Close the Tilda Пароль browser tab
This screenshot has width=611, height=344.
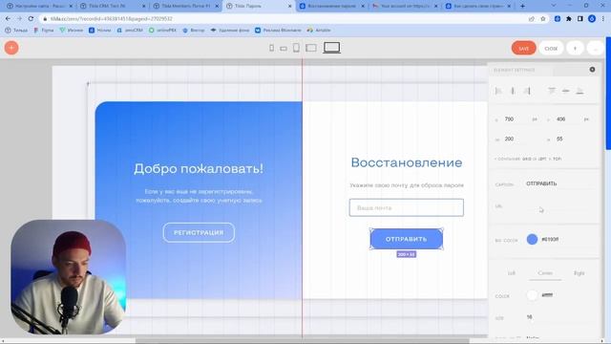tap(289, 7)
